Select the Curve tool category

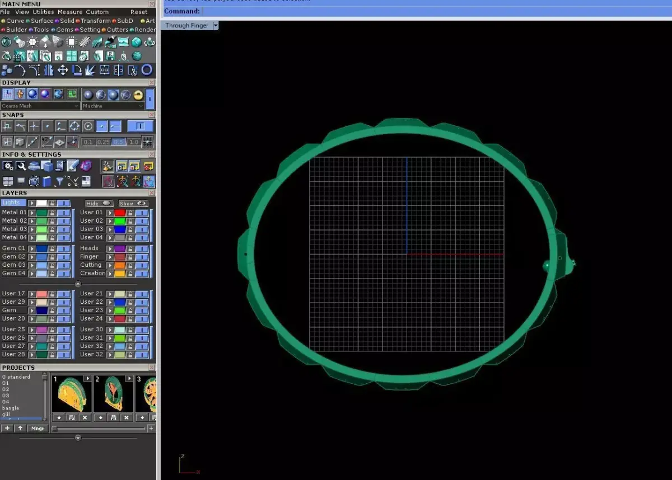coord(13,21)
